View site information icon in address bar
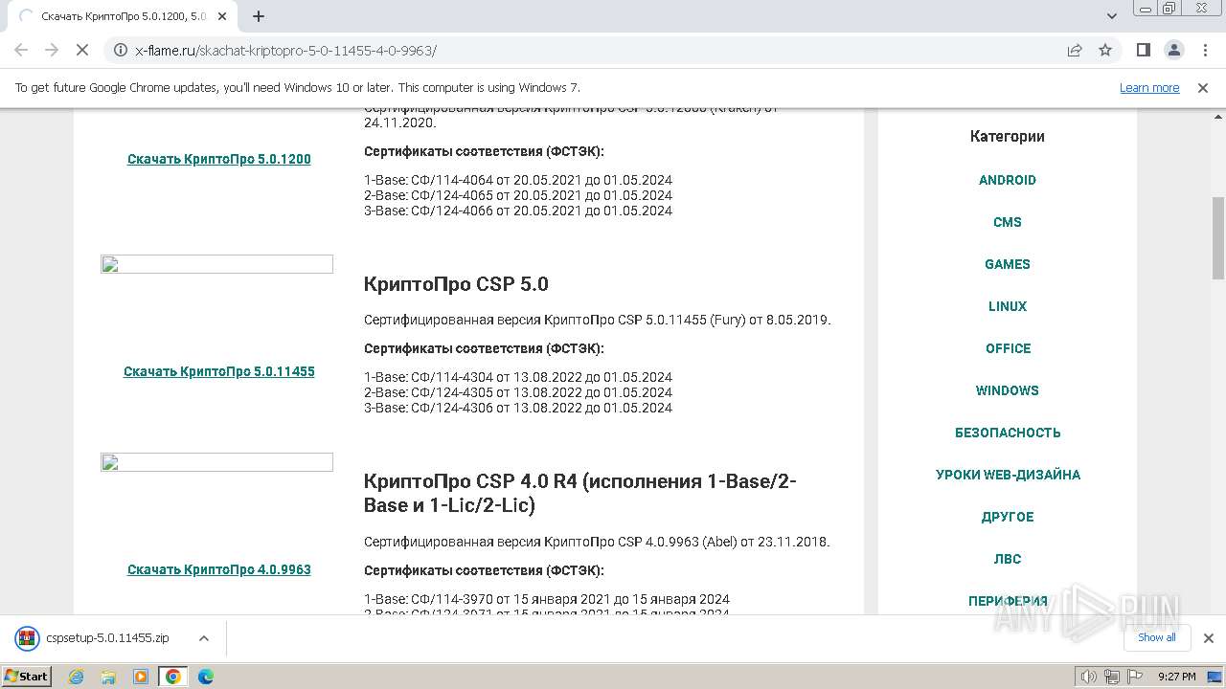Image resolution: width=1226 pixels, height=689 pixels. coord(121,50)
